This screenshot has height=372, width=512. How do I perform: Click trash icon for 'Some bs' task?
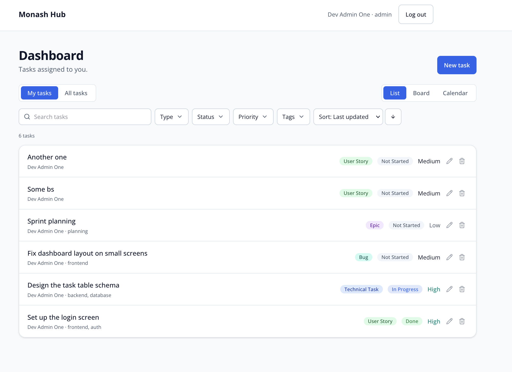click(462, 193)
